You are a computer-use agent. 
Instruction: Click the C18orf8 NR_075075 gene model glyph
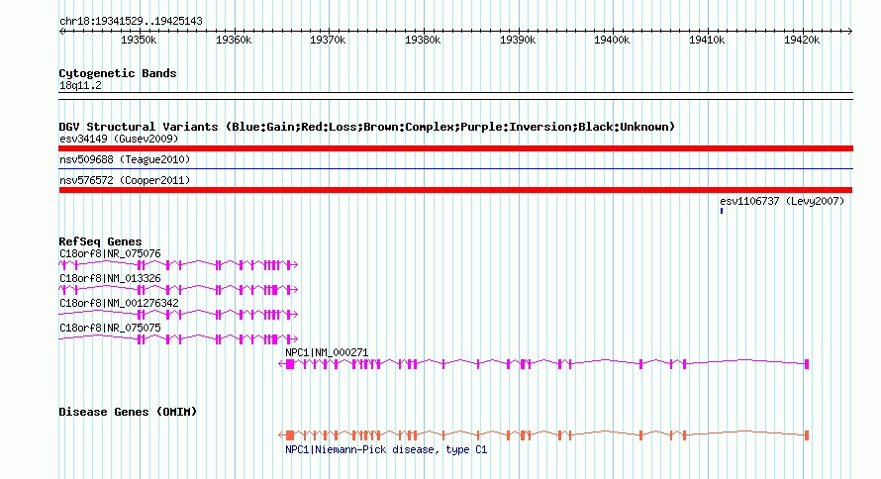point(178,339)
